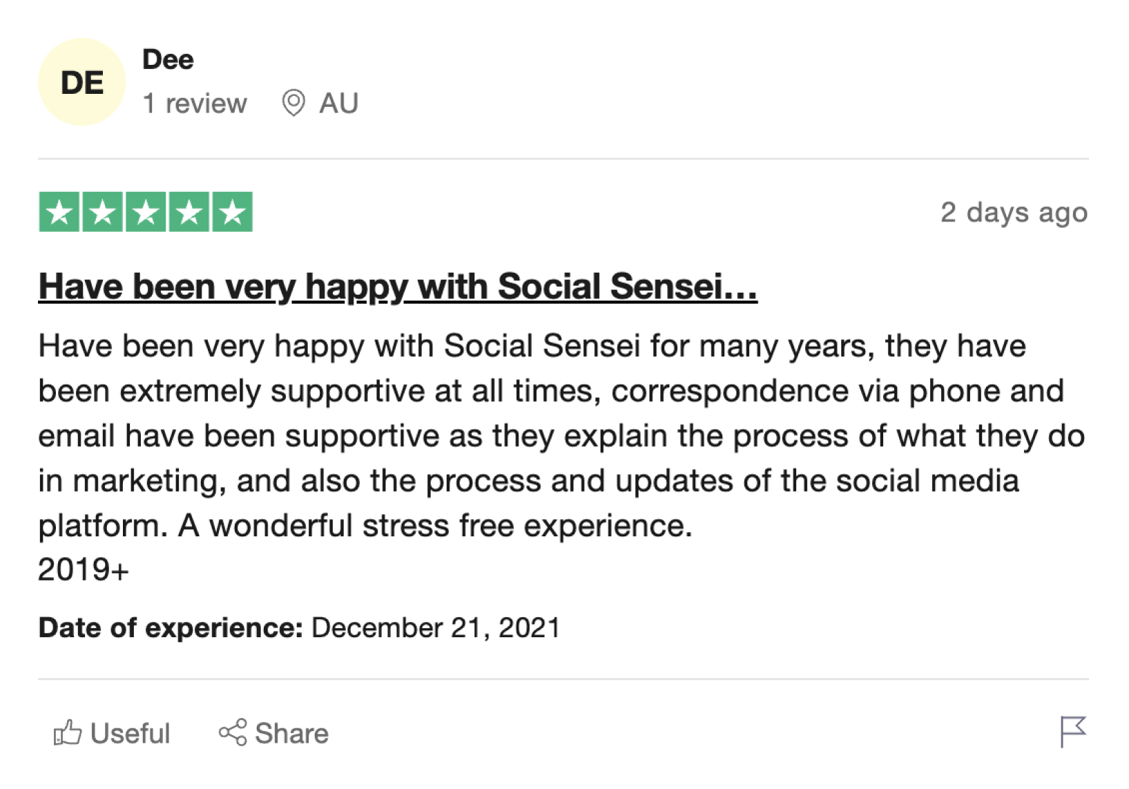Click the '2 days ago' timestamp
Screen dimensions: 1129x789
point(1013,212)
